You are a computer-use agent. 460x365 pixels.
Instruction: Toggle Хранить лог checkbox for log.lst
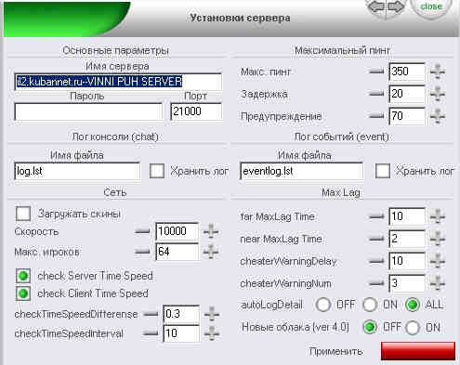pyautogui.click(x=157, y=171)
